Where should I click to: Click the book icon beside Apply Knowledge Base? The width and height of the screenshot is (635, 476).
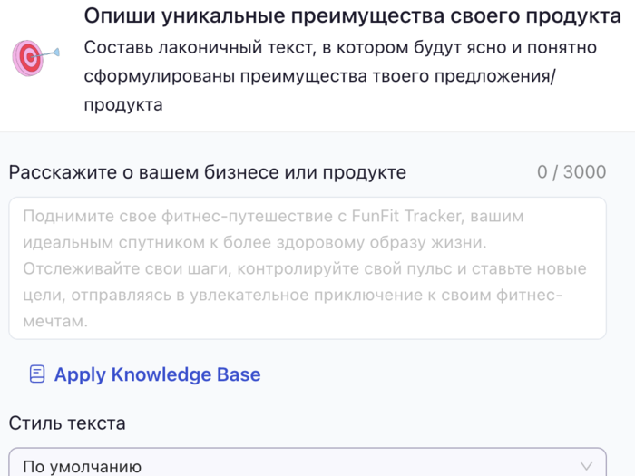[37, 374]
